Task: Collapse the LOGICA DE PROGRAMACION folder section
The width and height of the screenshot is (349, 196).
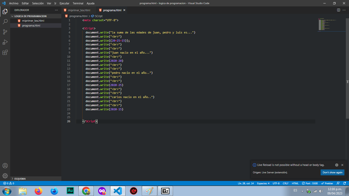Action: pos(36,16)
